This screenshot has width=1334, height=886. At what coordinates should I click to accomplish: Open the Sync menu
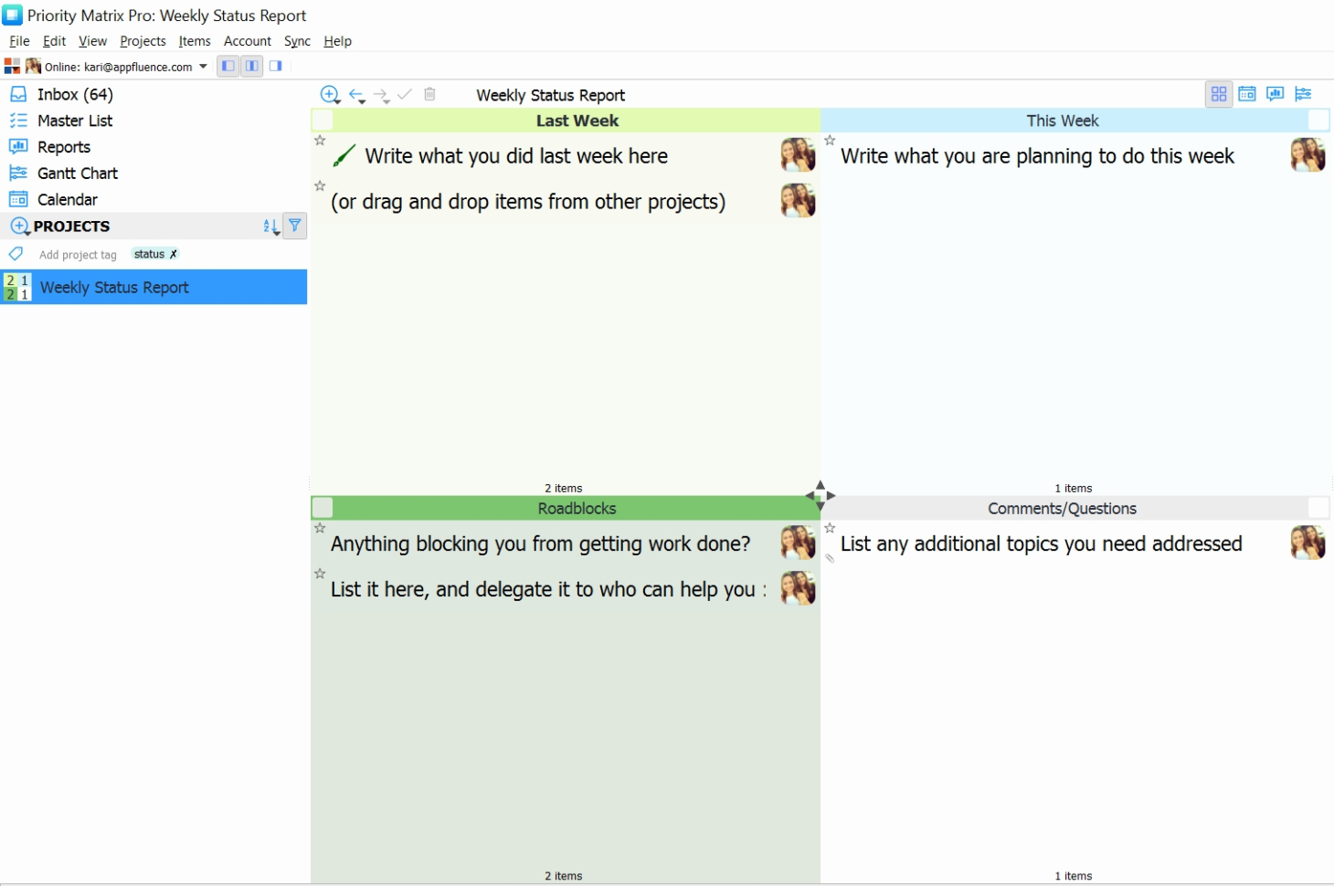297,41
